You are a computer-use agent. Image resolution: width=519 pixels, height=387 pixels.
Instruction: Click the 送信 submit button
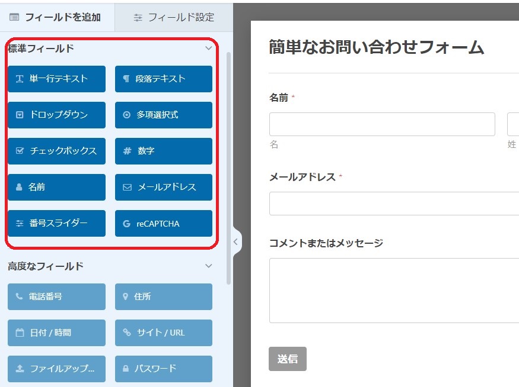pos(288,359)
